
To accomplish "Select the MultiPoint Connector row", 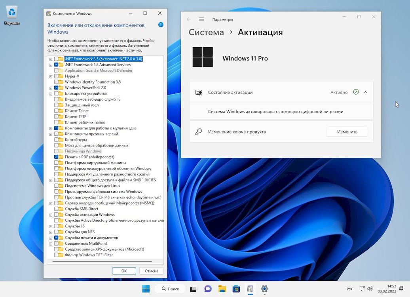I will point(86,244).
